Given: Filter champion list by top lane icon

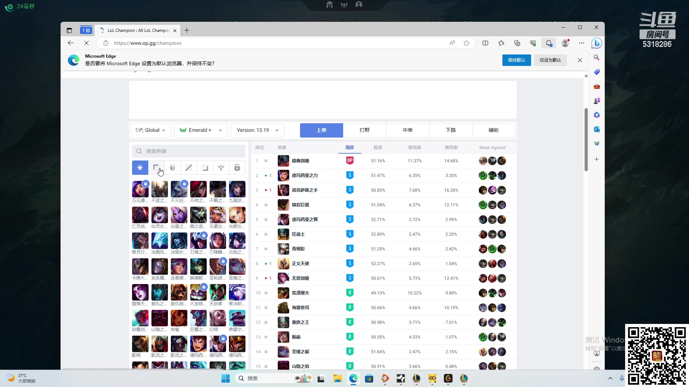Looking at the screenshot, I should click(156, 167).
